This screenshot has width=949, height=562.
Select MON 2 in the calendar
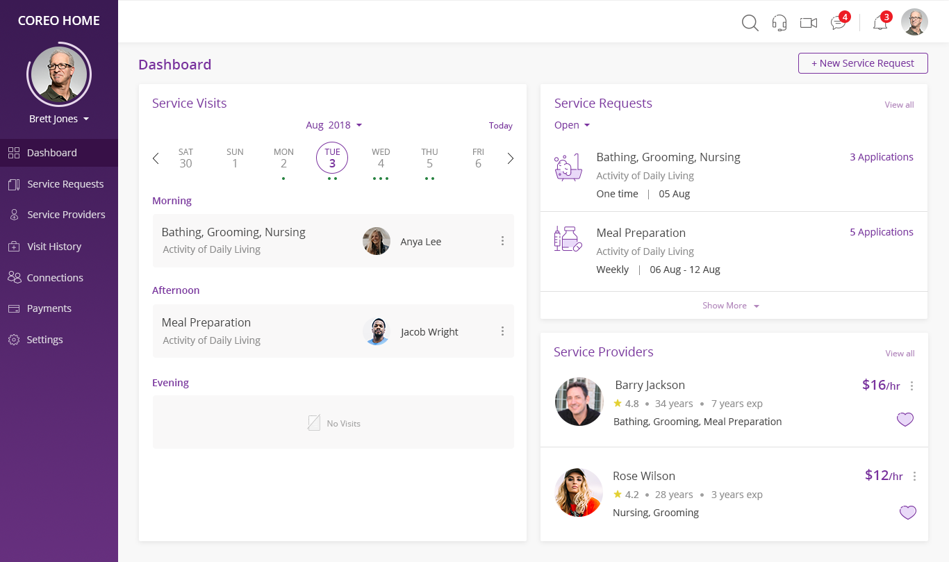[x=283, y=158]
